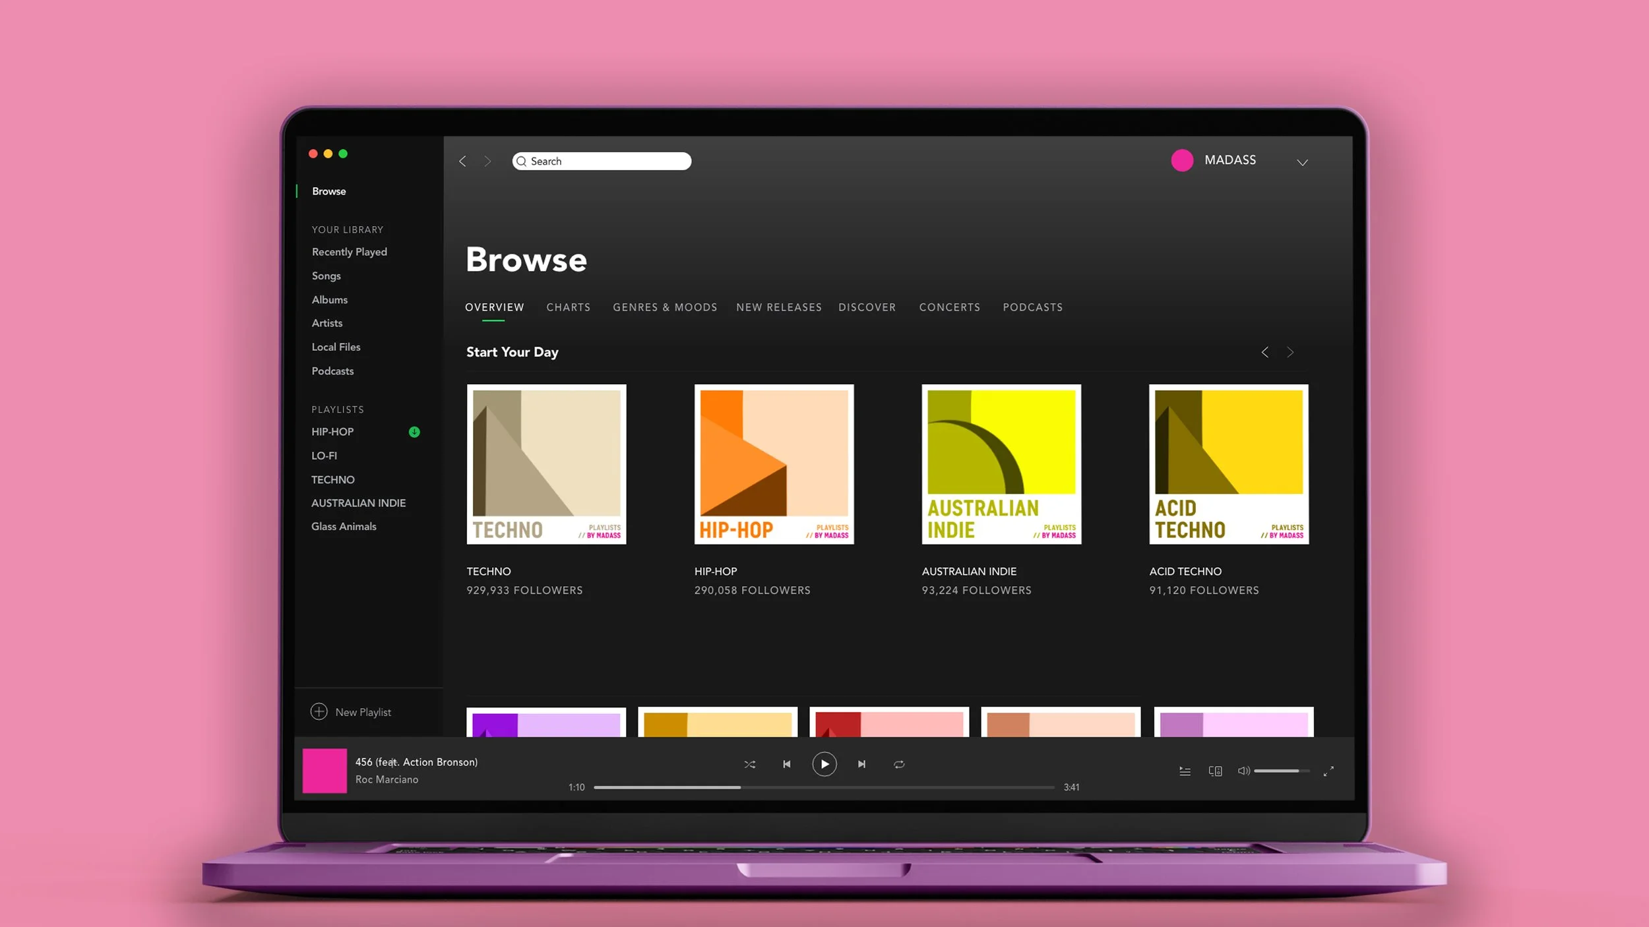Switch to the New Releases tab
The image size is (1649, 927).
(x=779, y=307)
